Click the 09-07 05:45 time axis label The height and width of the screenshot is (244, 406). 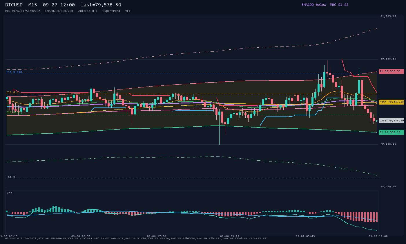click(x=305, y=236)
